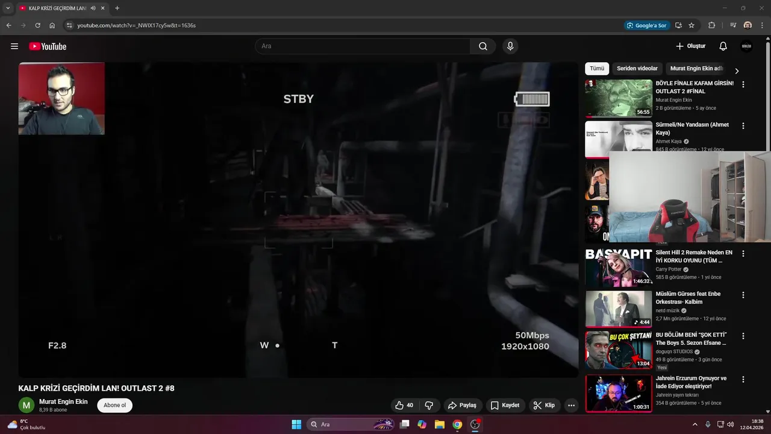The height and width of the screenshot is (434, 771).
Task: Show hidden system tray icons chevron
Action: click(x=695, y=424)
